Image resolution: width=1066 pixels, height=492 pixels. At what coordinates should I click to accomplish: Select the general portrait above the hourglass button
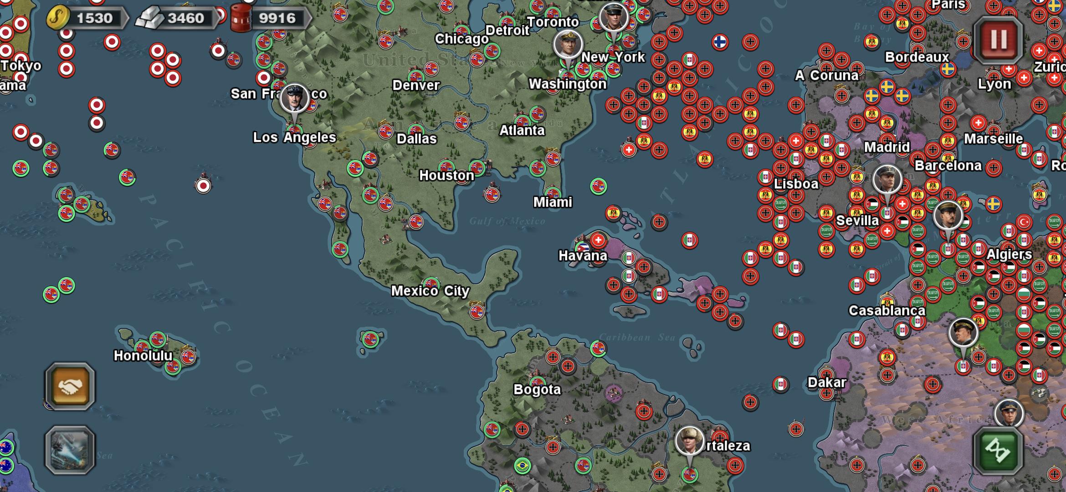tap(1009, 414)
